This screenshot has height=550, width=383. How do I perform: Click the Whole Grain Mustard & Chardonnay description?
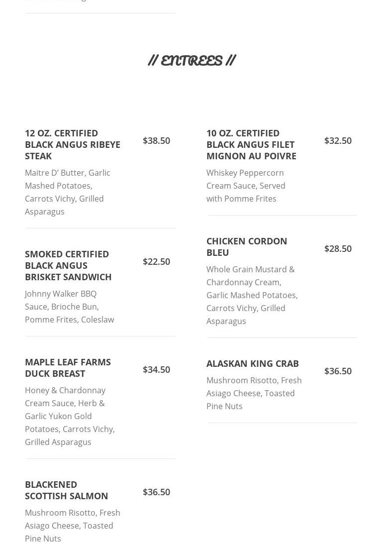click(252, 295)
